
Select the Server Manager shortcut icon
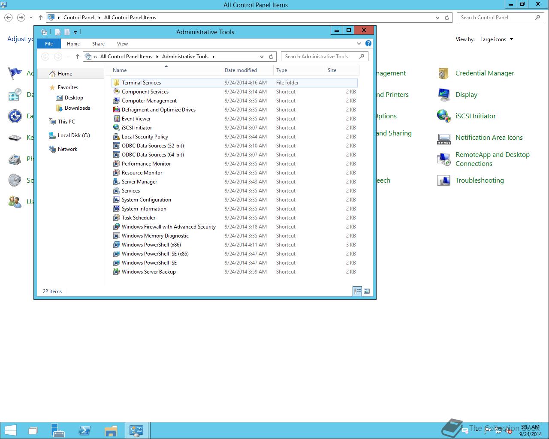coord(116,181)
